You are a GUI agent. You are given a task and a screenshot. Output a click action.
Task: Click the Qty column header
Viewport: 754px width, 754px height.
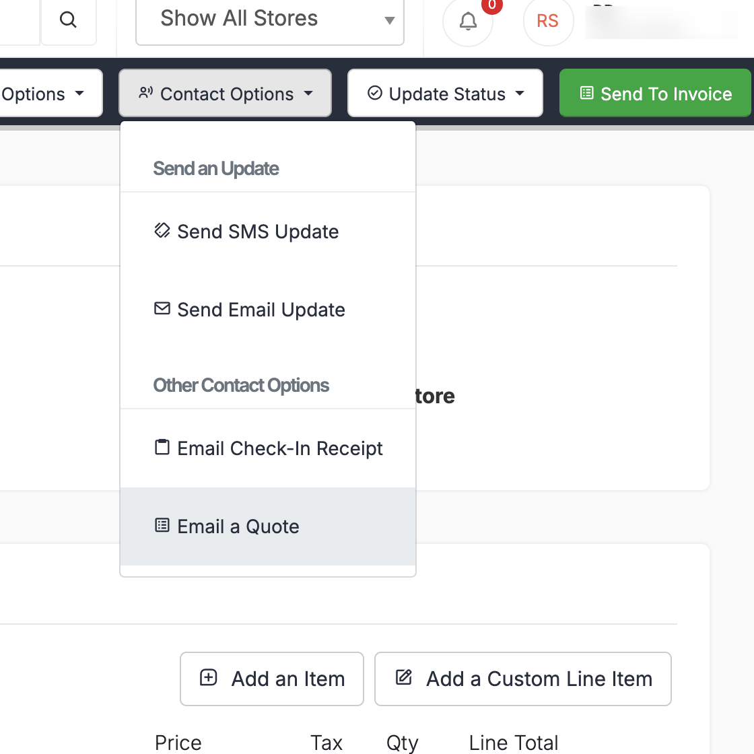click(402, 743)
